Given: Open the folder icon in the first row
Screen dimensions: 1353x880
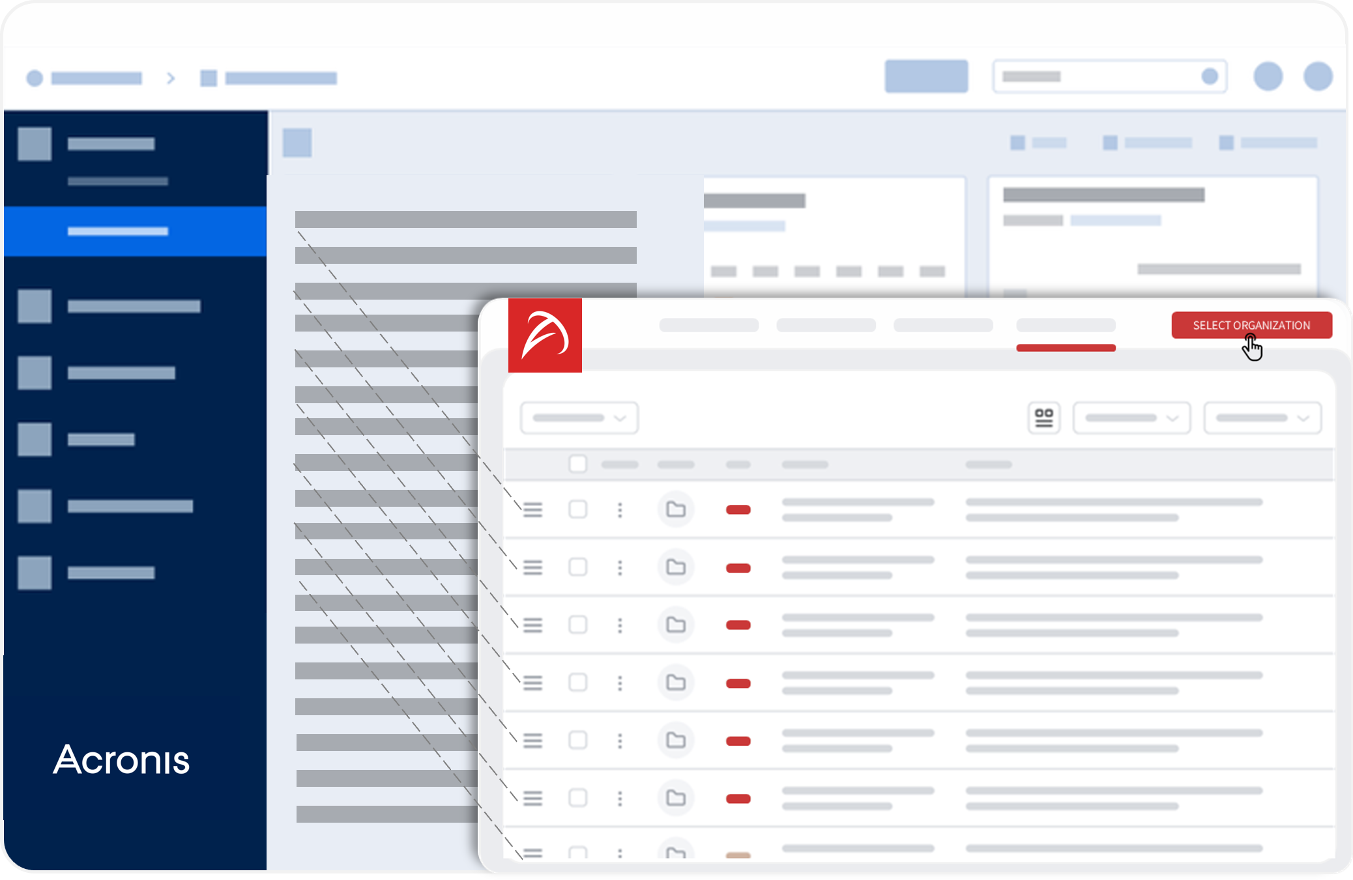Looking at the screenshot, I should [676, 509].
